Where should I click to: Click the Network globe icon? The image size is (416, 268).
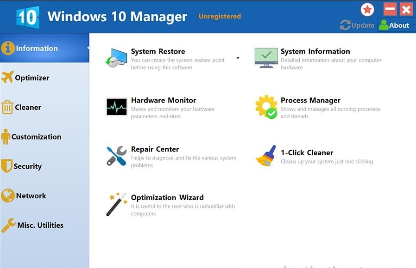point(8,195)
